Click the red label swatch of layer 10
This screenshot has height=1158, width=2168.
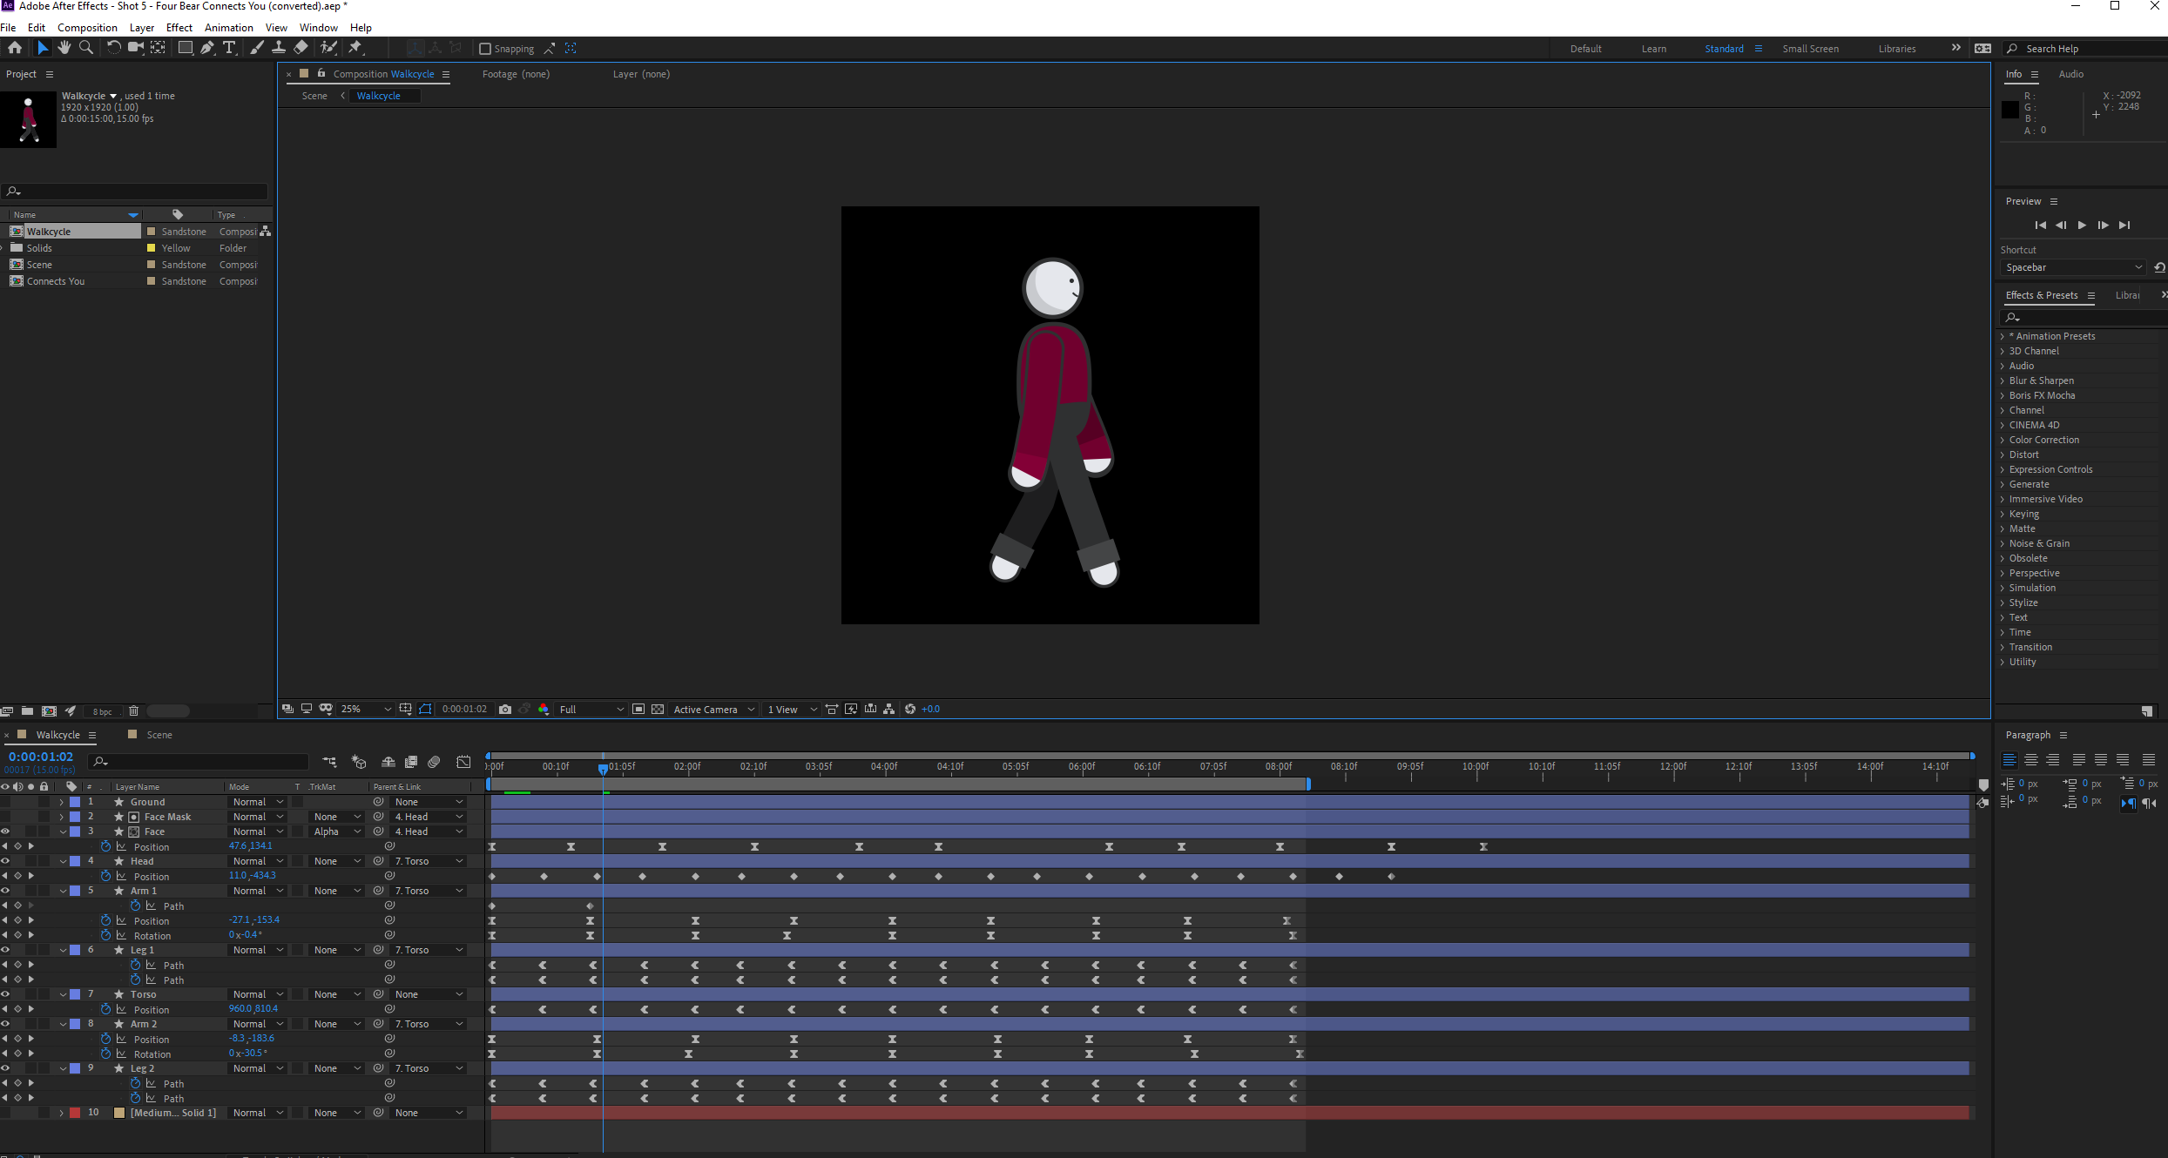(75, 1113)
